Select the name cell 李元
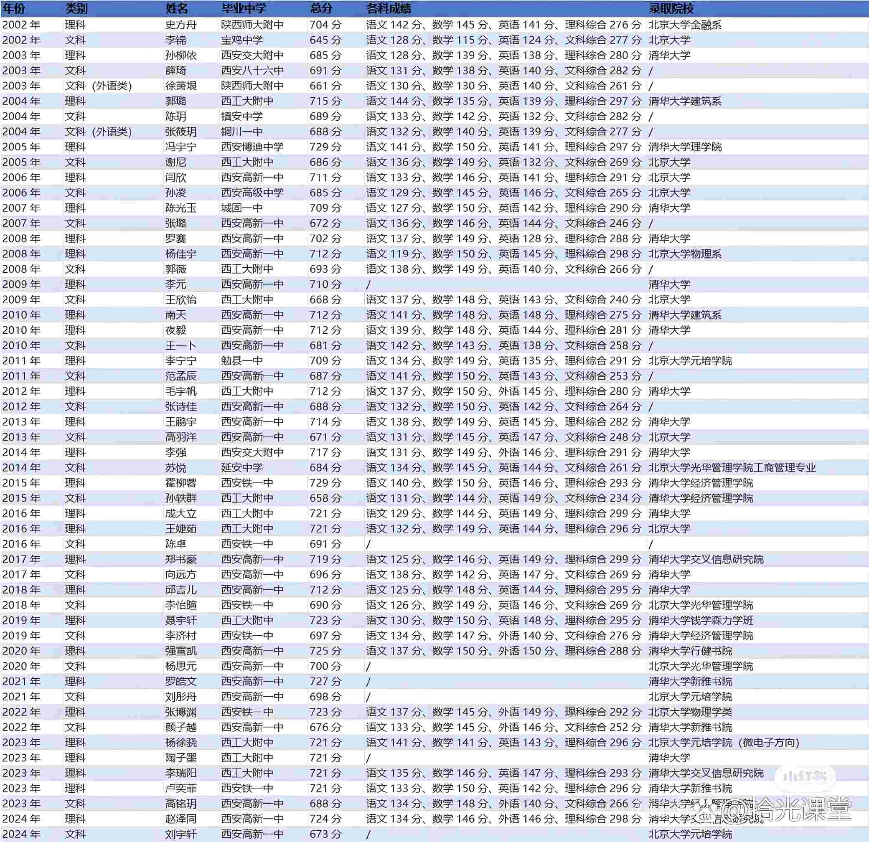 coord(175,284)
